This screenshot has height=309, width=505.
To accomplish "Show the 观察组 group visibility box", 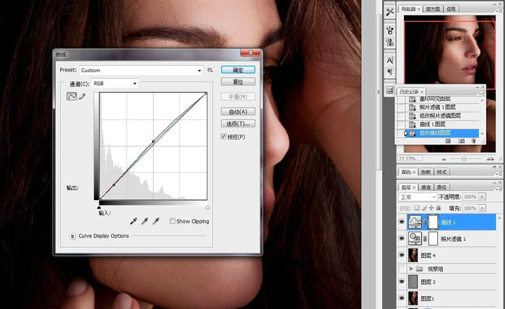I will pyautogui.click(x=402, y=268).
